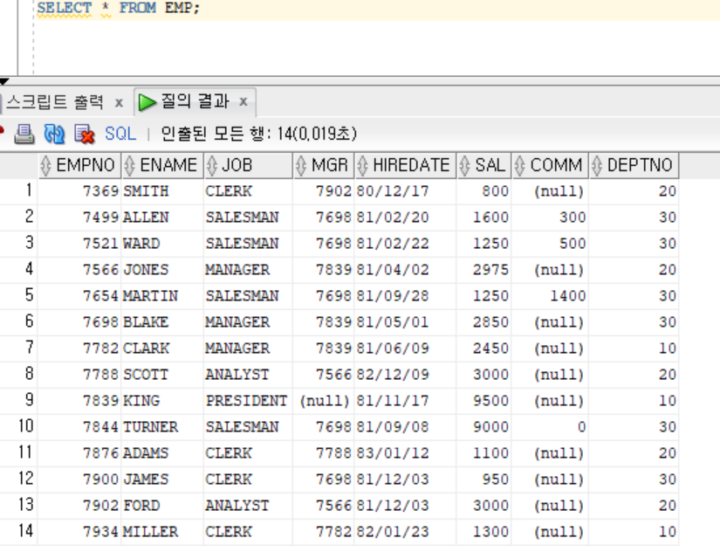The width and height of the screenshot is (720, 559).
Task: Click the SAL column header
Action: [490, 165]
